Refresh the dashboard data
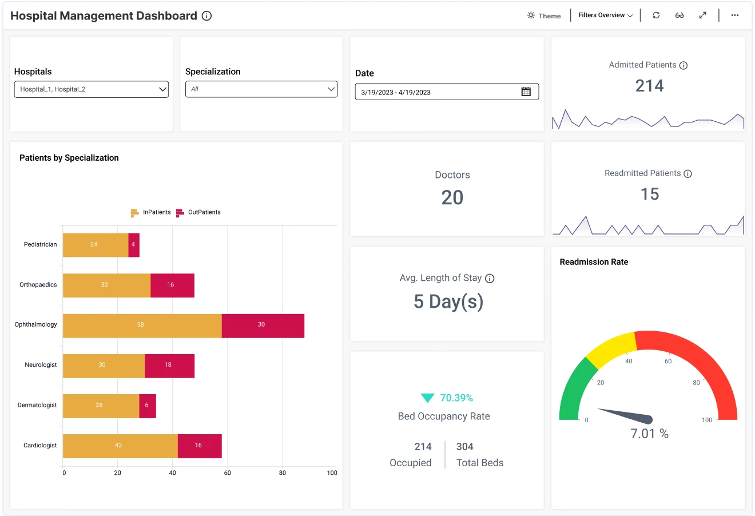Image resolution: width=755 pixels, height=516 pixels. click(x=656, y=15)
